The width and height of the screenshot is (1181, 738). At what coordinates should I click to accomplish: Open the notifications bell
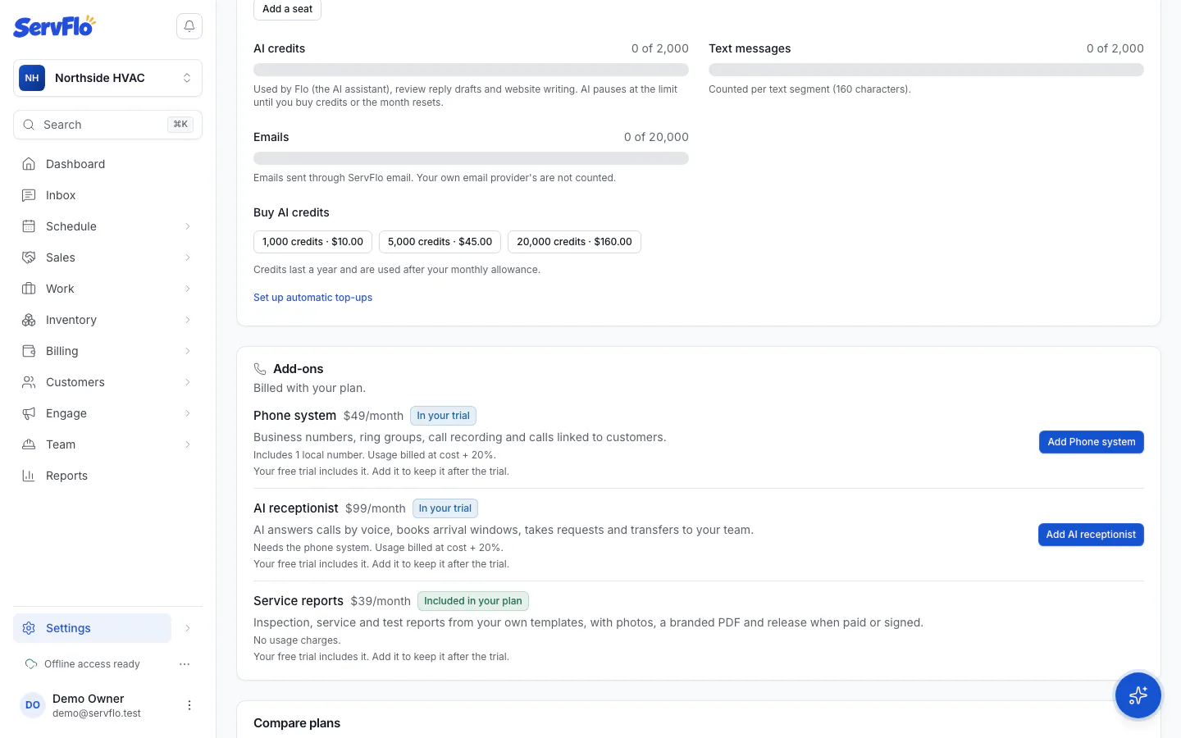tap(189, 26)
